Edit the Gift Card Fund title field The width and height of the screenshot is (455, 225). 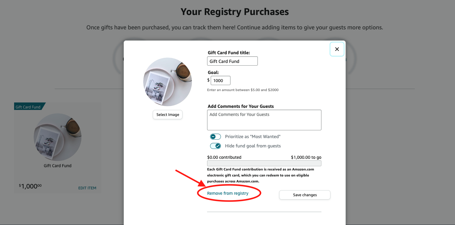(232, 61)
